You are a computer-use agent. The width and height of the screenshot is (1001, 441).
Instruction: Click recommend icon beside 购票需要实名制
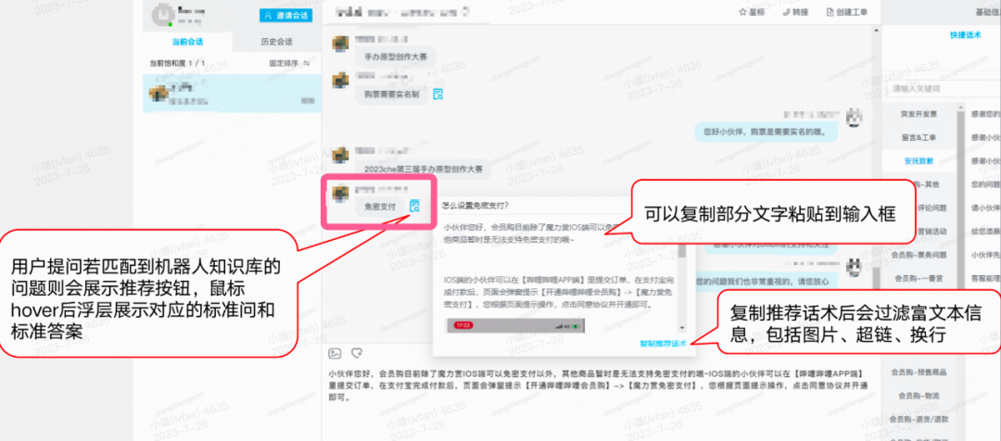438,94
